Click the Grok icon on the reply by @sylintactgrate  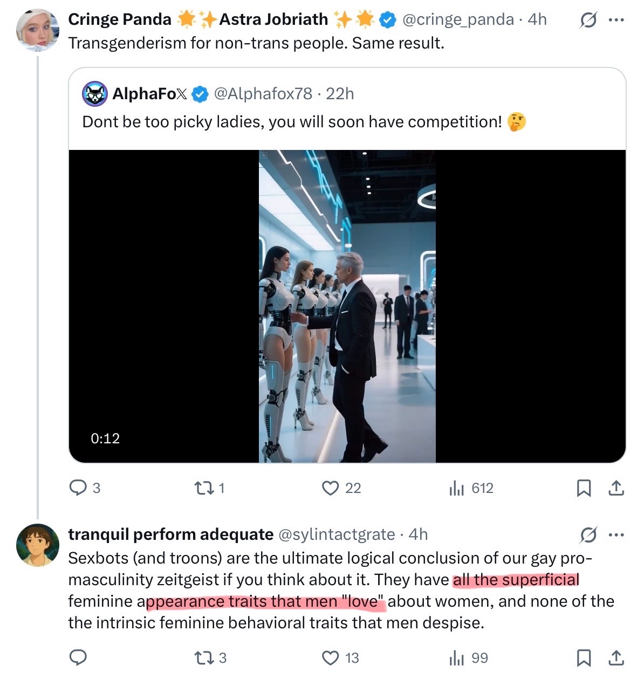(588, 535)
